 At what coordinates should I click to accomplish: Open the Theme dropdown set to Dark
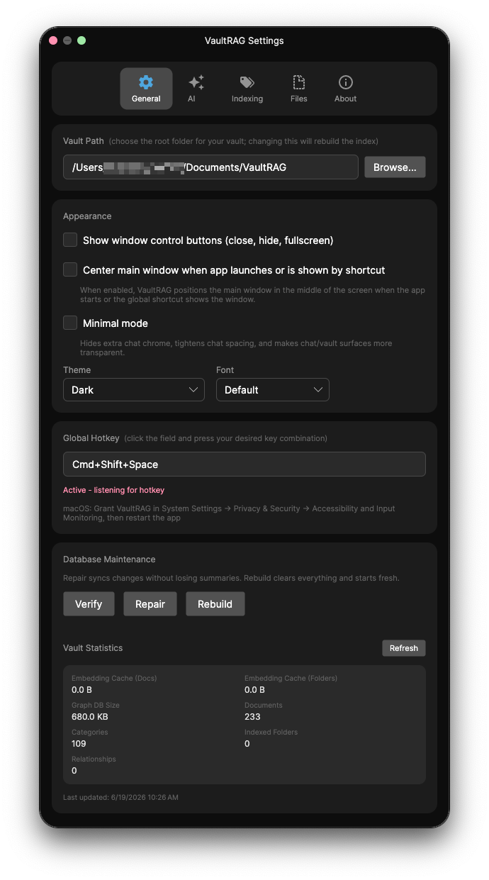134,390
